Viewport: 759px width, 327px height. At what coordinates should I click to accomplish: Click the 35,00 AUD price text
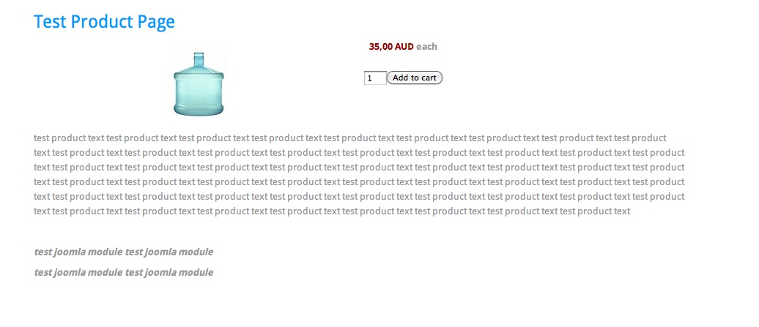(x=391, y=47)
